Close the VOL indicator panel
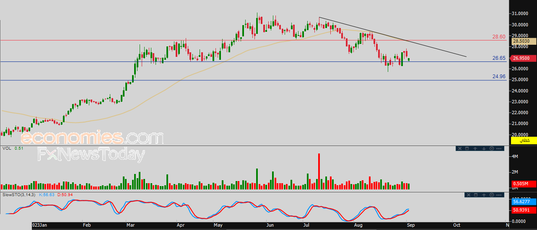Screen dimensions: 537x230 (x=460, y=148)
